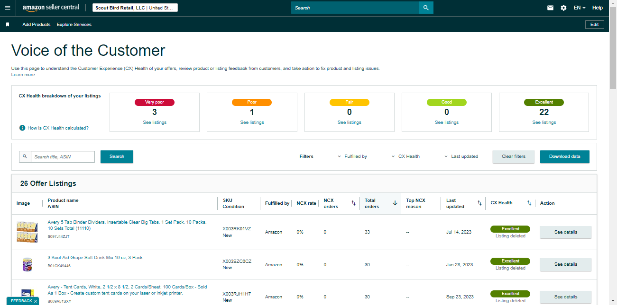The image size is (617, 305).
Task: Open Avery 5 Tab Binder Dividers product link
Action: pos(127,225)
